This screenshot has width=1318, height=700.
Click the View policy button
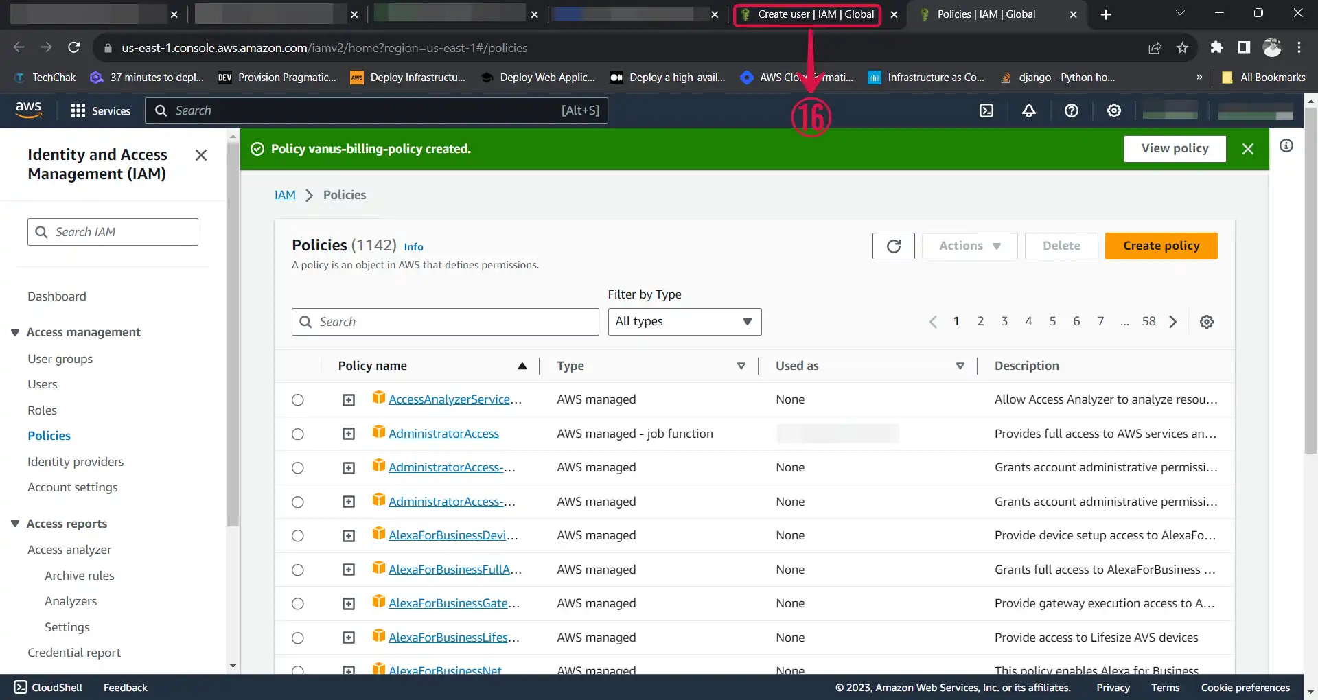1175,149
